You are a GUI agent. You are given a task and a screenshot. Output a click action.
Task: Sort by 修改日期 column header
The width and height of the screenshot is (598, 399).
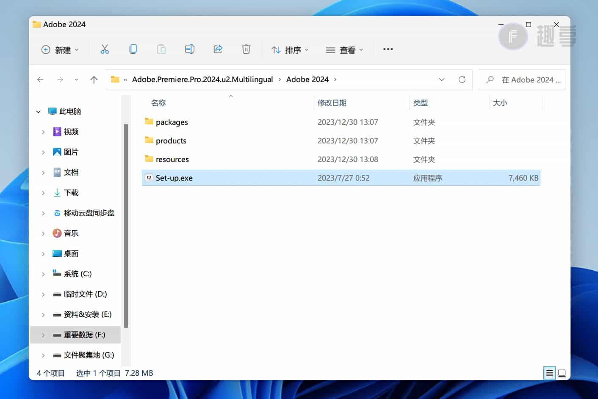click(x=332, y=103)
